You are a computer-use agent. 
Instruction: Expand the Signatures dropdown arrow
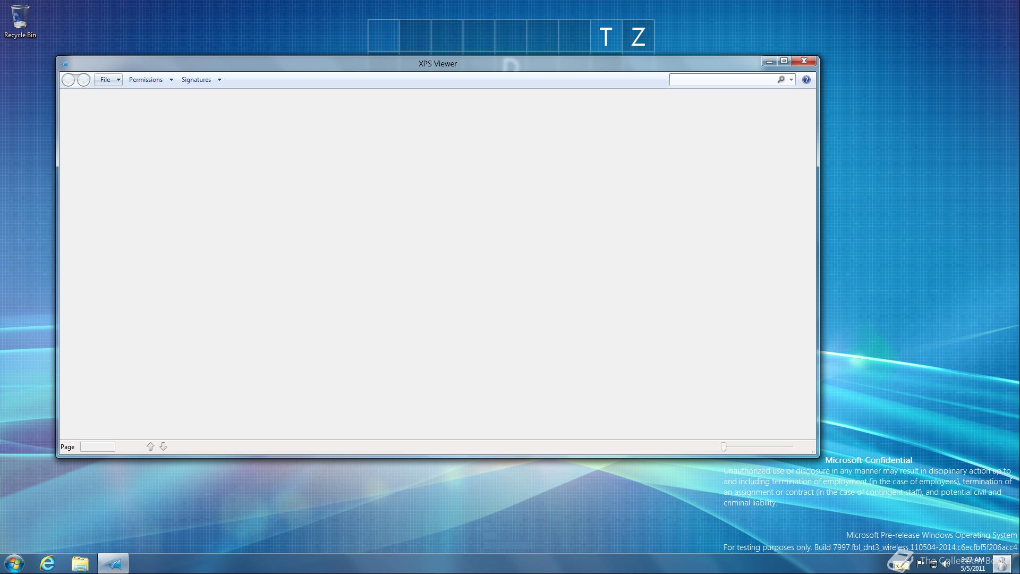click(219, 80)
